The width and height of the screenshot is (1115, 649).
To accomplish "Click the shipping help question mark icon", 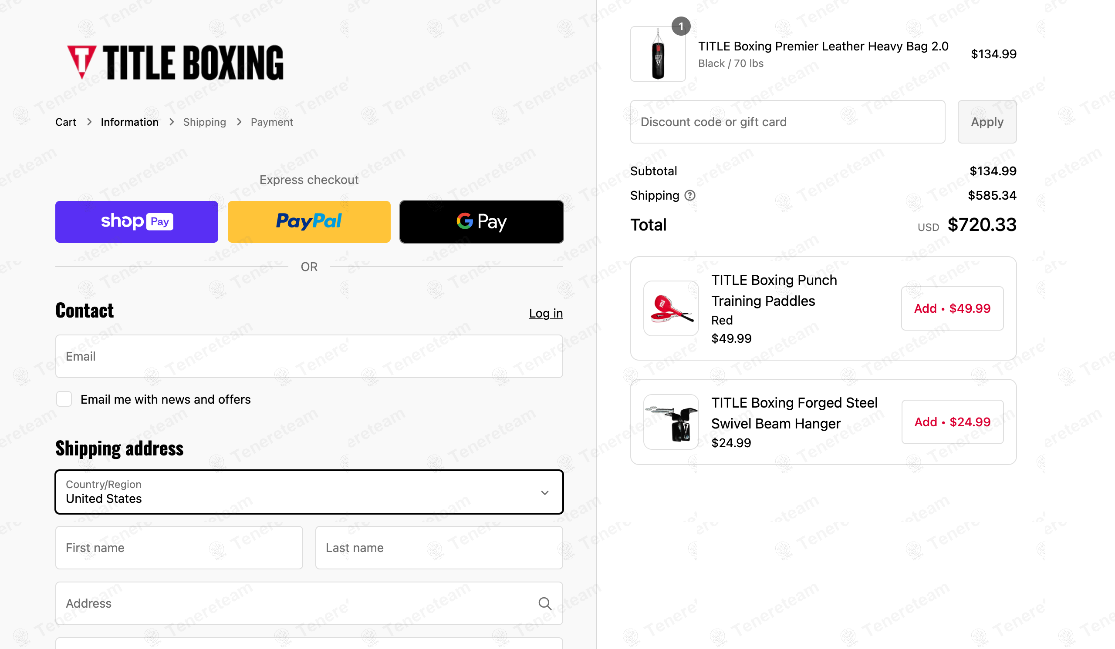I will coord(689,195).
